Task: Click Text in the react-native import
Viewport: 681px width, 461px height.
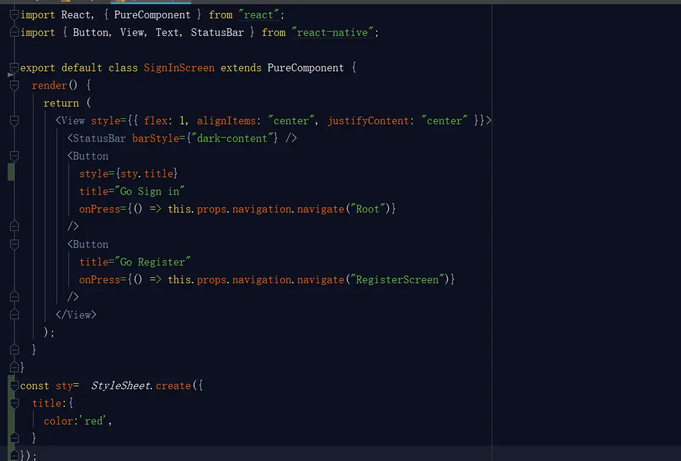Action: click(167, 32)
